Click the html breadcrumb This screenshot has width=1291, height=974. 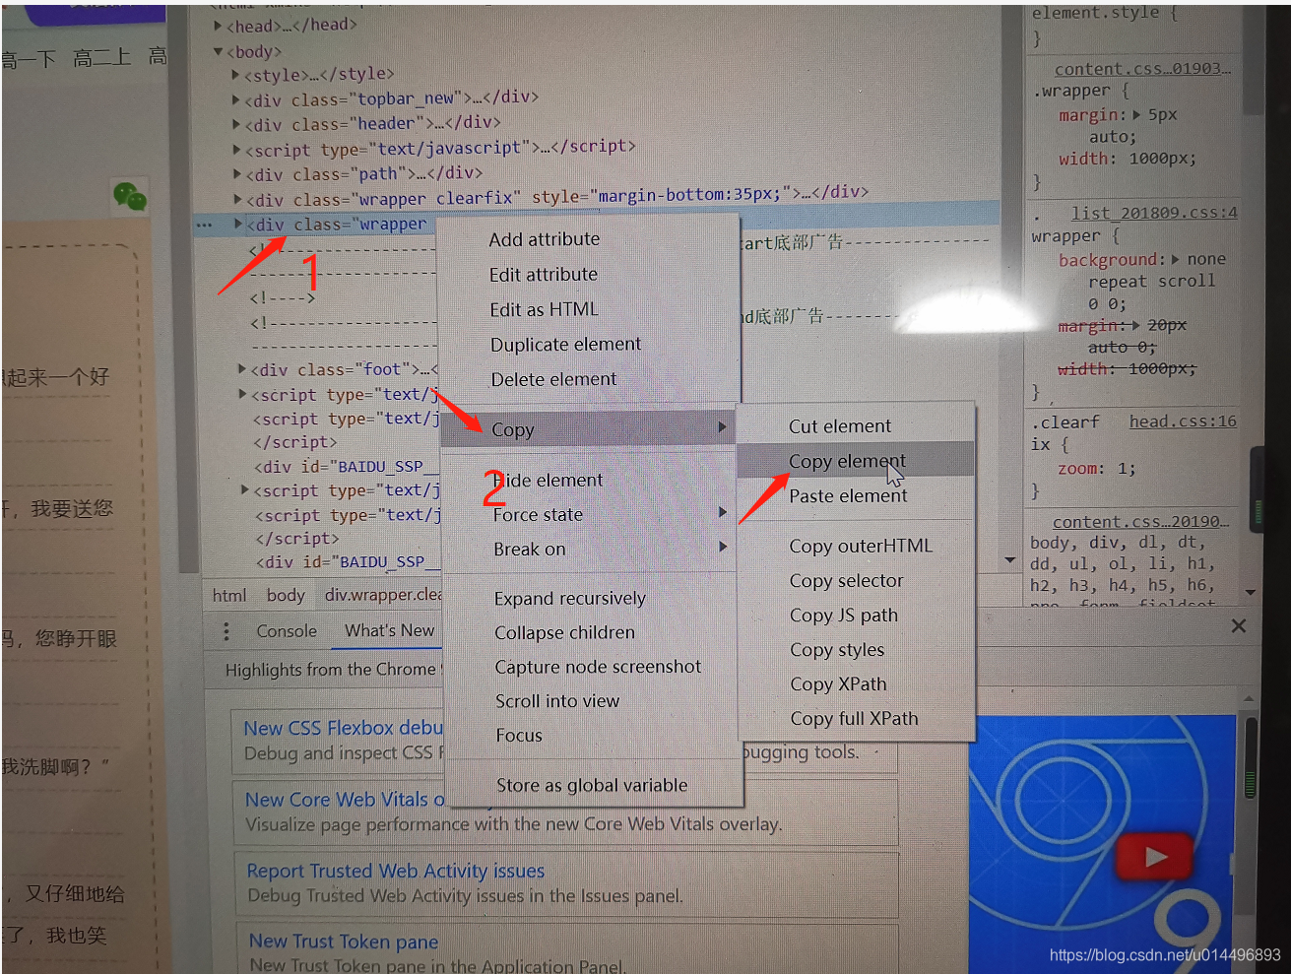point(229,596)
